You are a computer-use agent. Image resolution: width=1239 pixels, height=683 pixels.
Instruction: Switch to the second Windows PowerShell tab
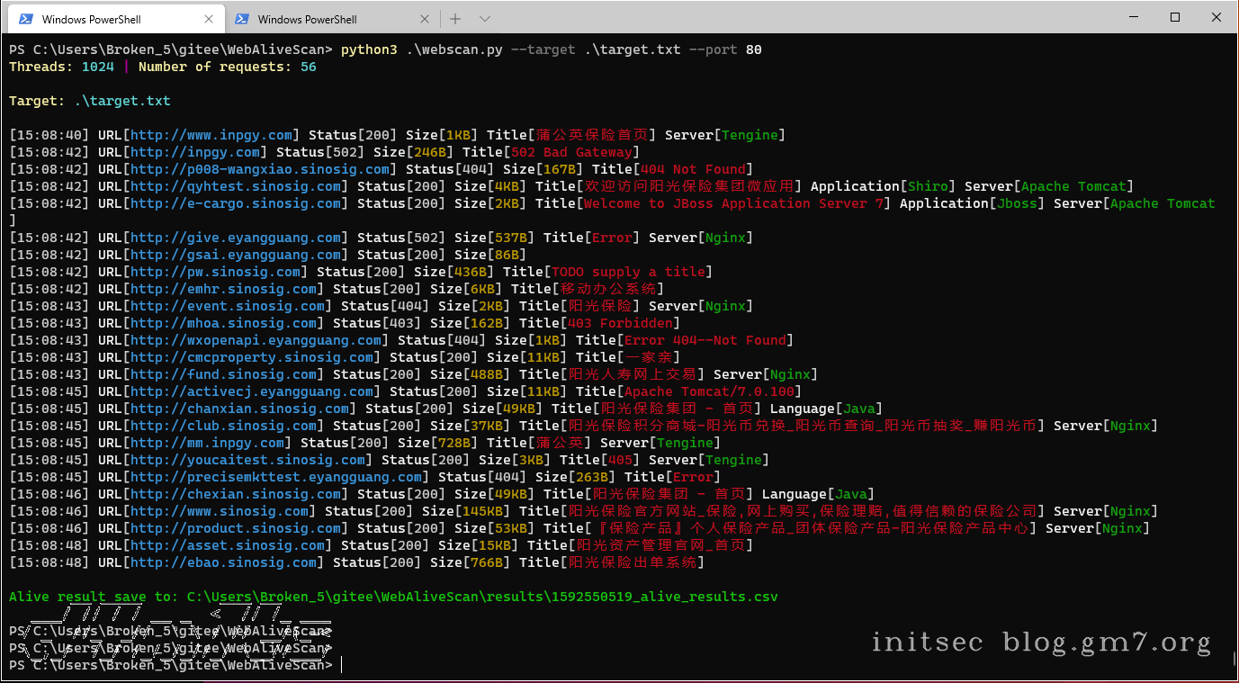click(x=307, y=19)
